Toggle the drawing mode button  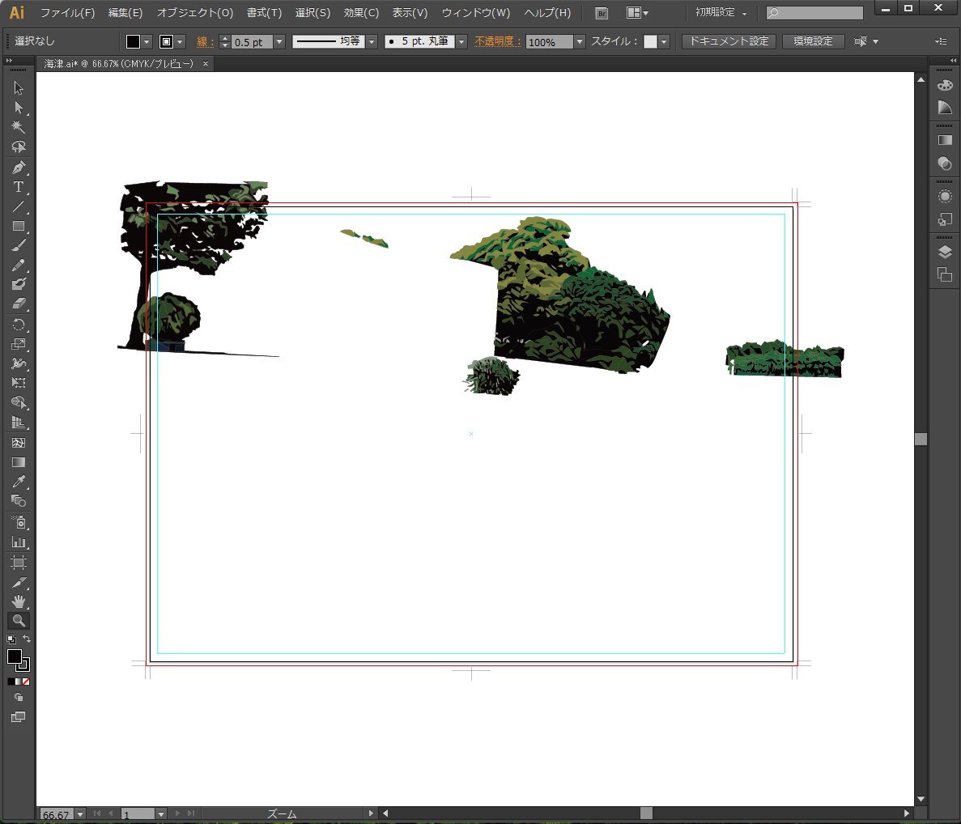(x=19, y=697)
